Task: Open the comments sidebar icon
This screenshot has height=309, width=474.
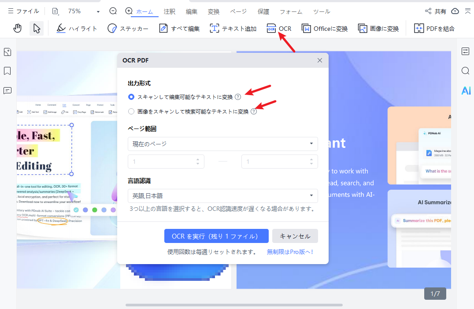Action: click(x=7, y=90)
